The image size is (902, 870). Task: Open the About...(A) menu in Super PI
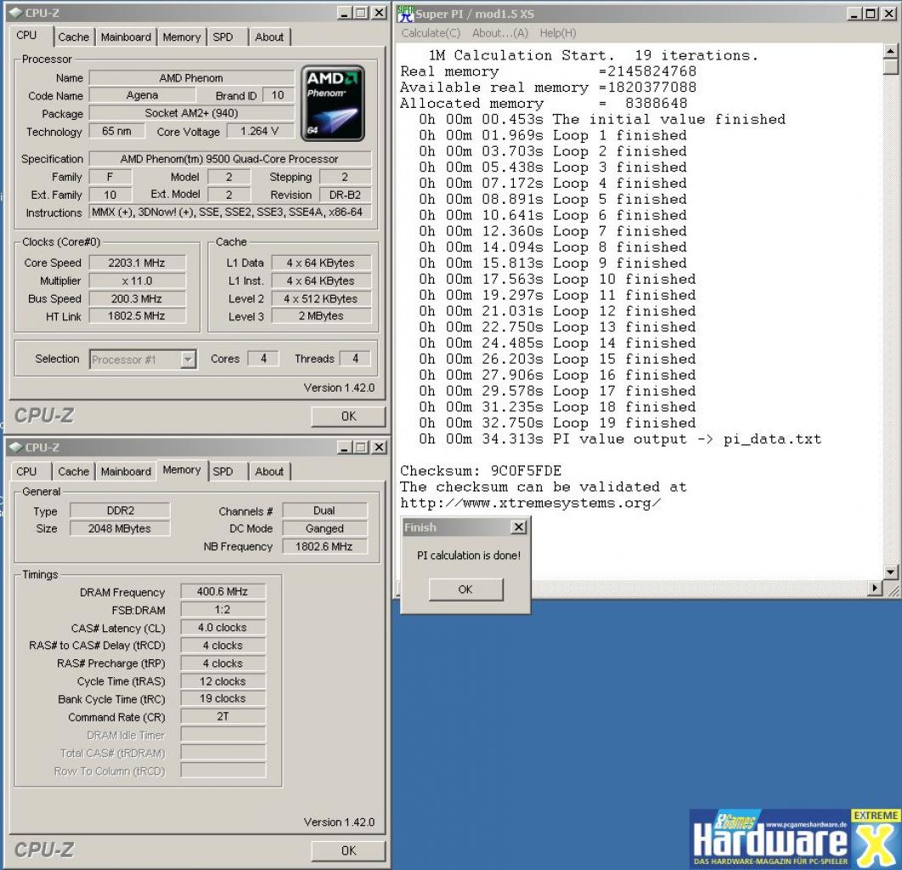(x=500, y=33)
